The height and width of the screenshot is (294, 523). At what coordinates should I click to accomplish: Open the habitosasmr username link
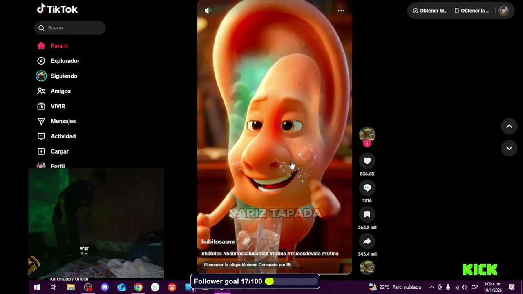[218, 242]
